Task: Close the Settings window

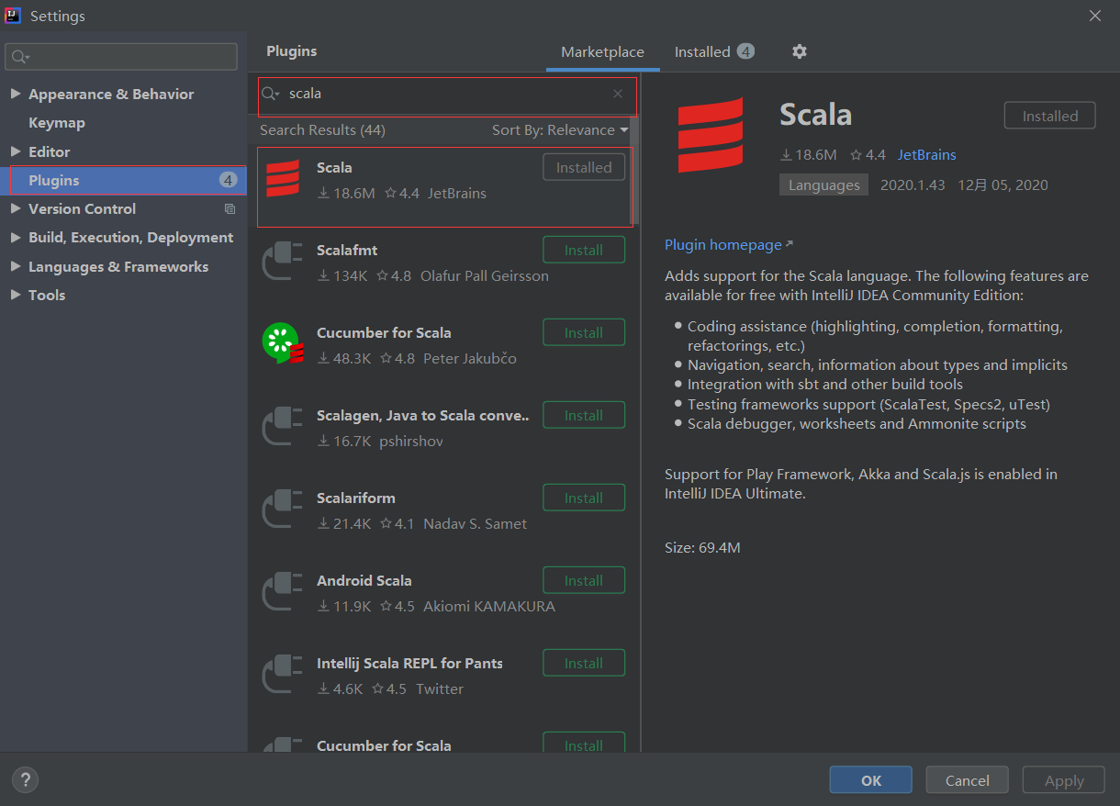Action: click(1094, 16)
